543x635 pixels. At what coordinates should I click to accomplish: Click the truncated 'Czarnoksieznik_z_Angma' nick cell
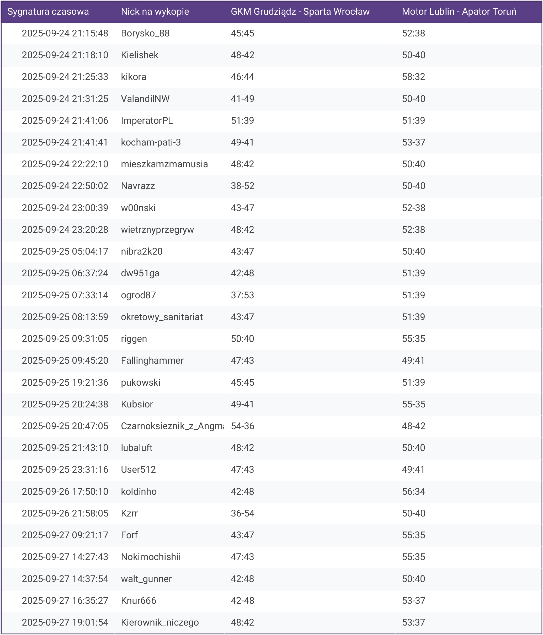point(172,426)
